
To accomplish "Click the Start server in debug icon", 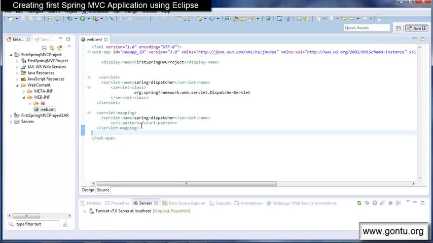I will pos(367,203).
